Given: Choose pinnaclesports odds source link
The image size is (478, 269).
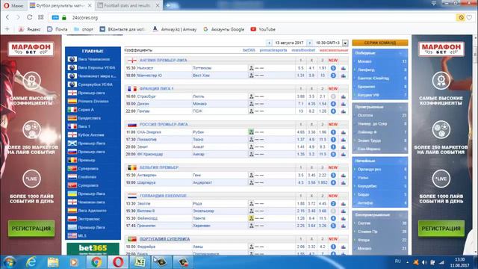Looking at the screenshot, I should pyautogui.click(x=273, y=50).
